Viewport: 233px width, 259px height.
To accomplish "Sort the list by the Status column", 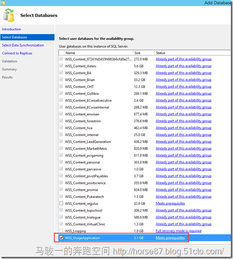I will 193,53.
